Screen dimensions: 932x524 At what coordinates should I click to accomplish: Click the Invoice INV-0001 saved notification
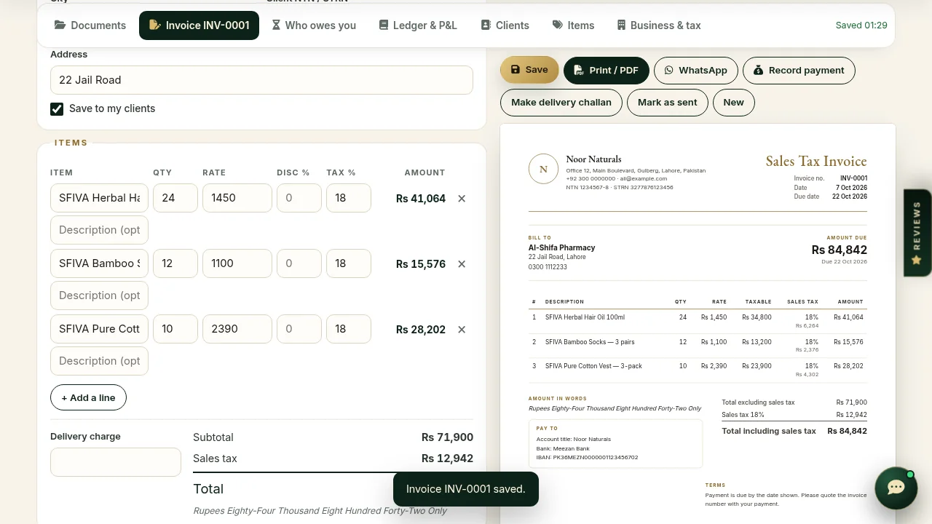[466, 489]
